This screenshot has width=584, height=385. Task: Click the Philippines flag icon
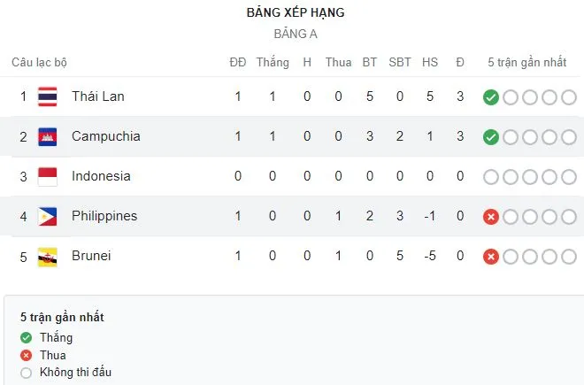pos(48,216)
